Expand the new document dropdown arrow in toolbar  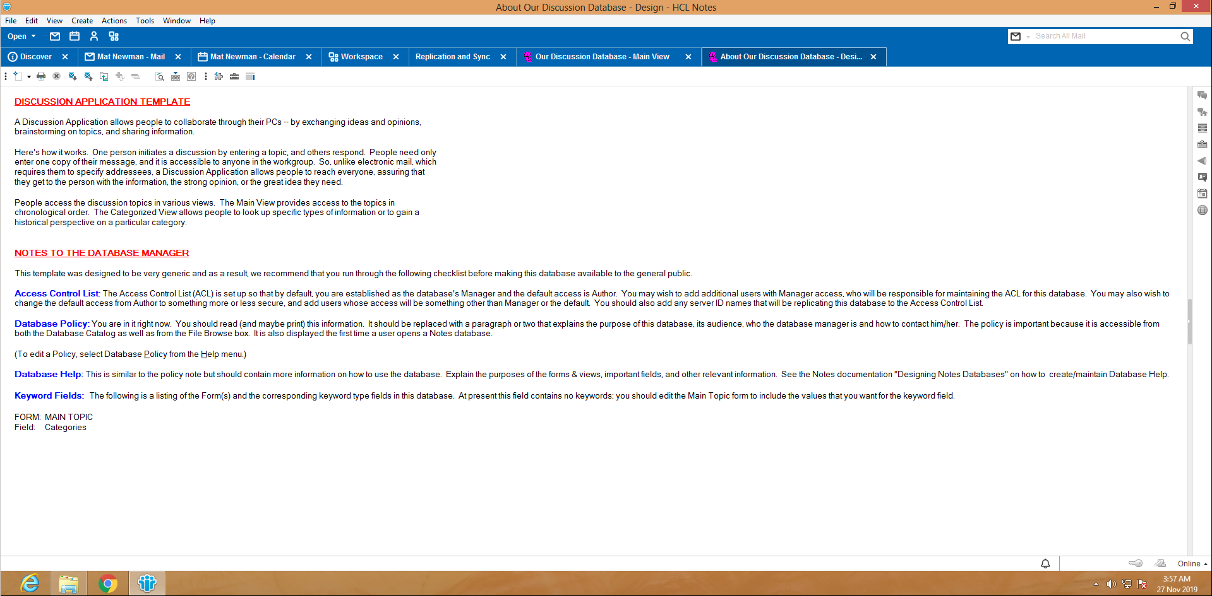(x=29, y=77)
